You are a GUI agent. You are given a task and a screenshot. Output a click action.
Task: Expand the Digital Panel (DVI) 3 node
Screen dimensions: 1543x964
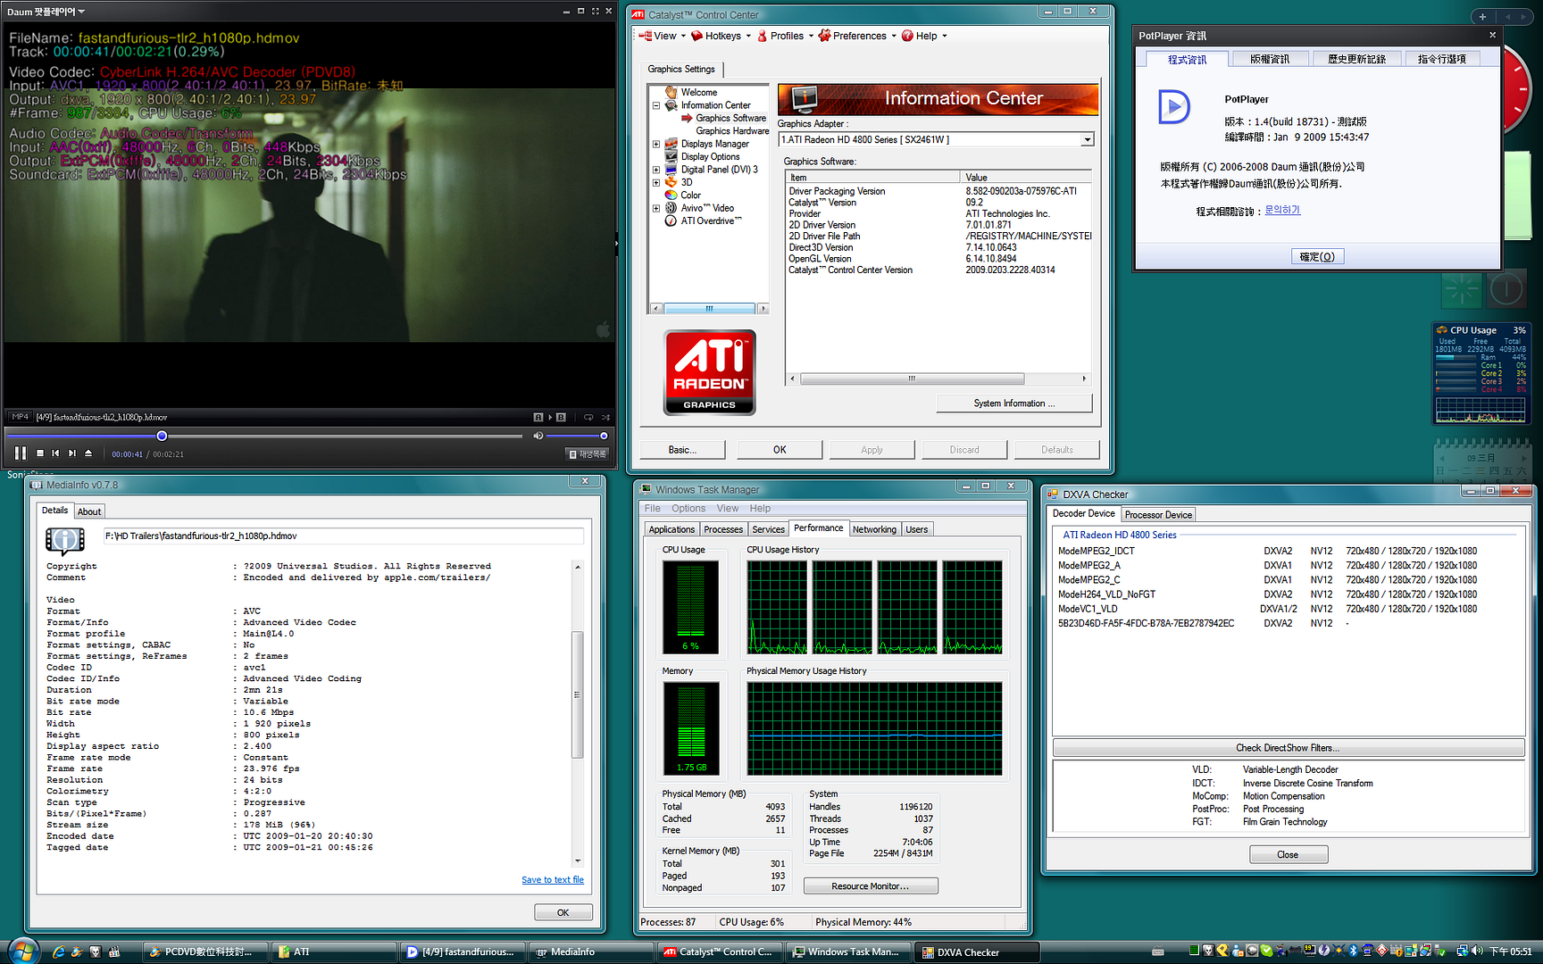pos(656,170)
